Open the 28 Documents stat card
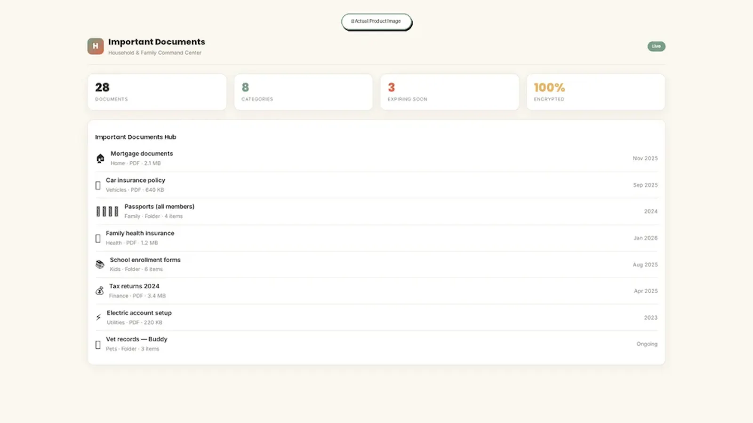 (157, 92)
